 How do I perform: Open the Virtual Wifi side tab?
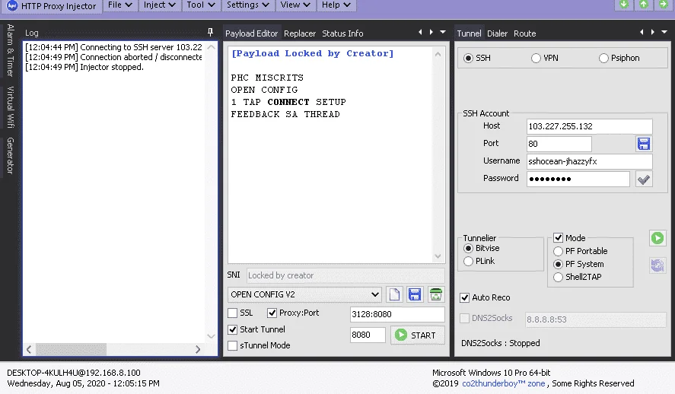tap(11, 107)
